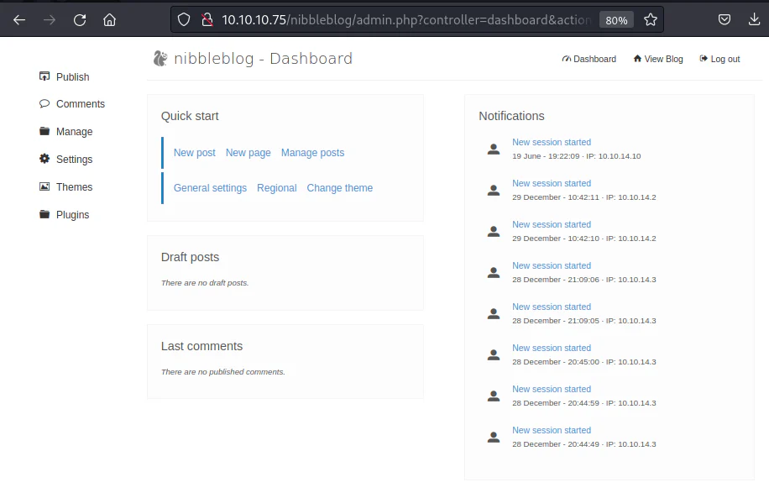Viewport: 769px width, 493px height.
Task: Open New session started at 21:09:06
Action: 552,265
